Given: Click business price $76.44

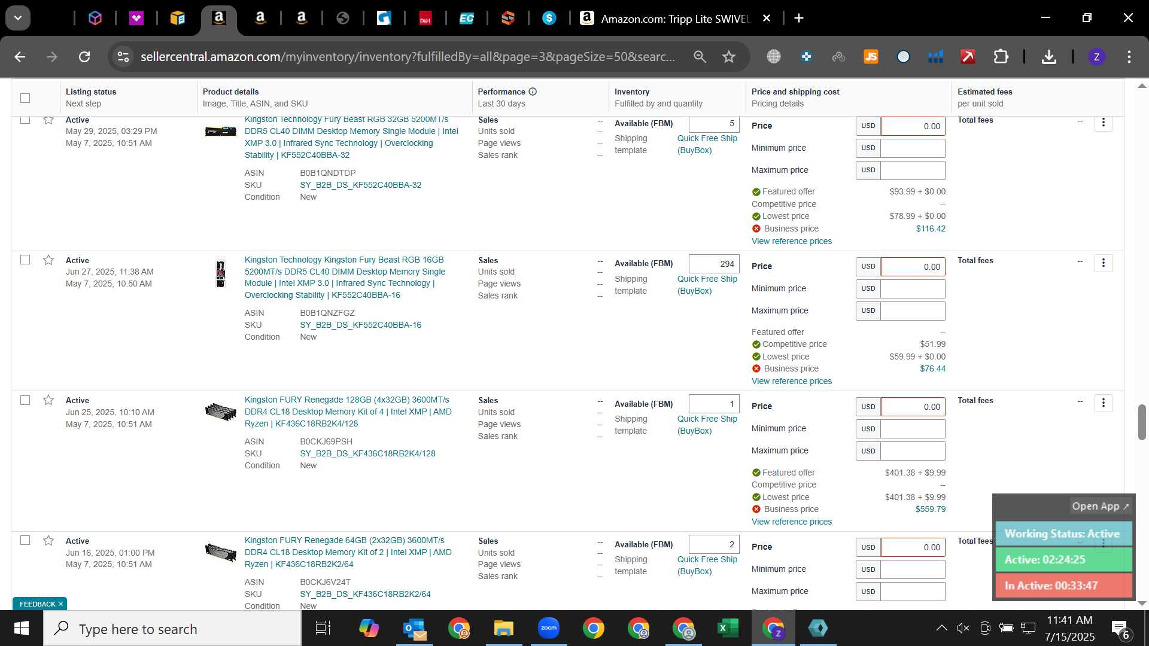Looking at the screenshot, I should click(x=932, y=368).
